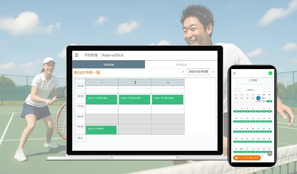Open the orange チャットでのお問い合わせ chat button
Image resolution: width=297 pixels, height=174 pixels.
247,158
